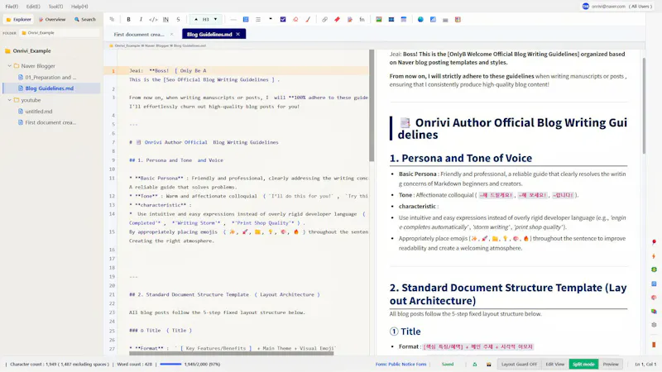Screen dimensions: 662x372
Task: Click the red pin icon in right sidebar
Action: click(x=654, y=242)
